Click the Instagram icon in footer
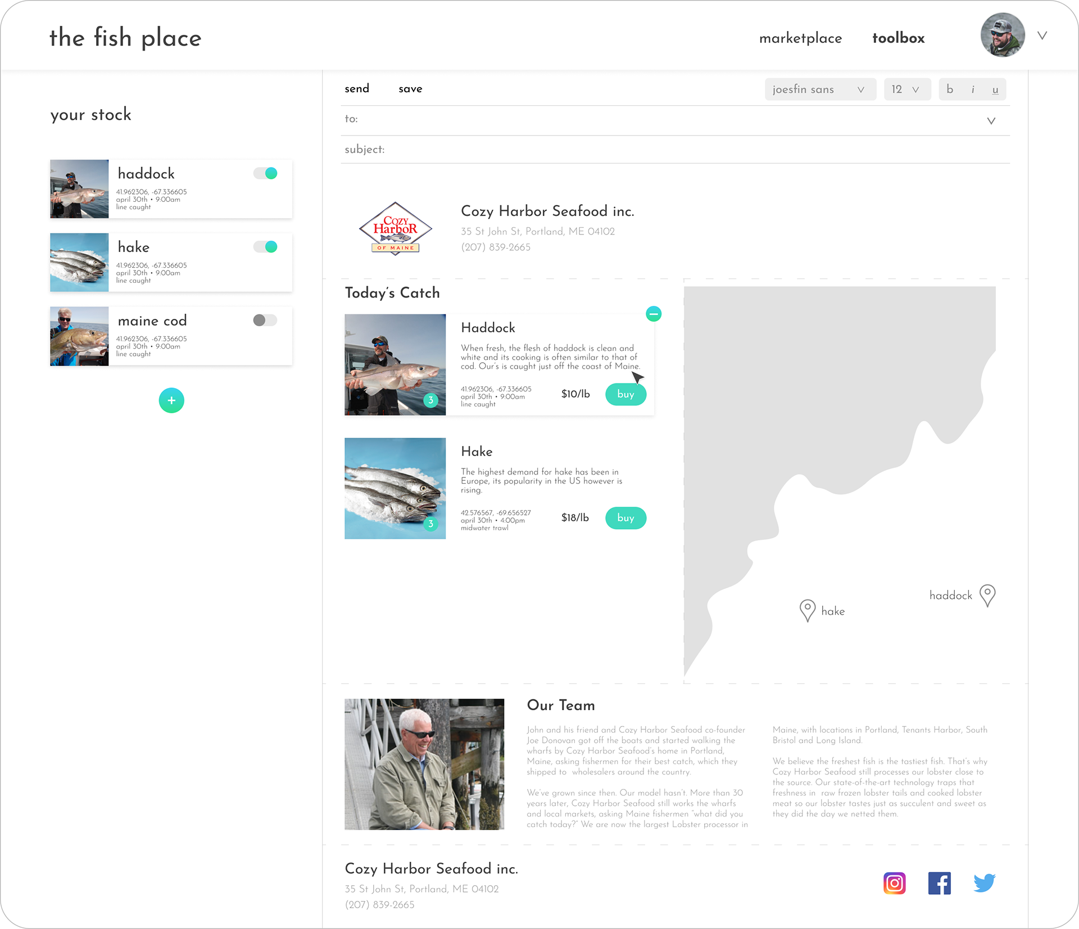Image resolution: width=1079 pixels, height=929 pixels. tap(894, 883)
